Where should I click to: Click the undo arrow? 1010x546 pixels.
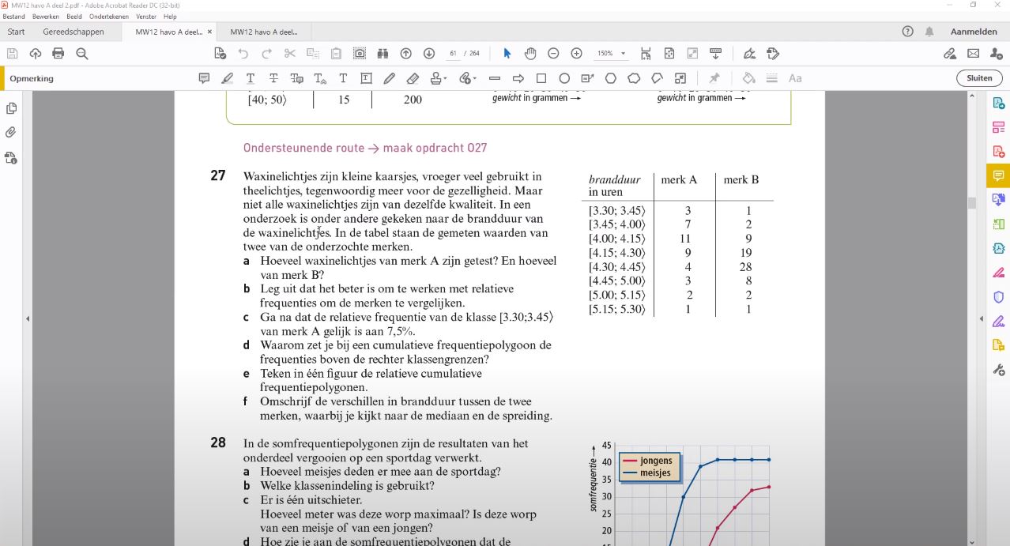[x=243, y=53]
